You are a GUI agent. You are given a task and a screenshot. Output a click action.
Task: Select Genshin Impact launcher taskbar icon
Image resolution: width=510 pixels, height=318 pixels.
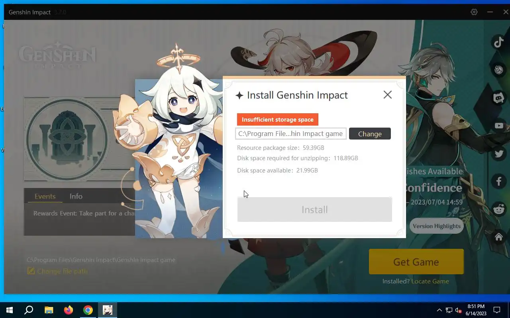[108, 310]
